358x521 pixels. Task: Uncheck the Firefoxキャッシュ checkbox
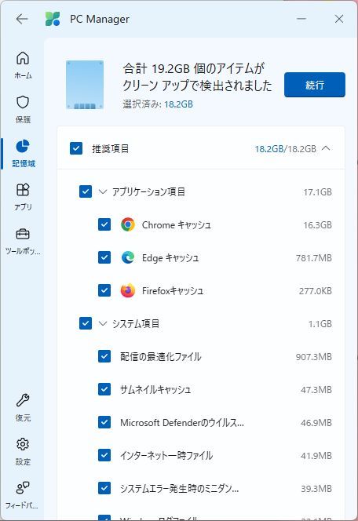pyautogui.click(x=104, y=290)
